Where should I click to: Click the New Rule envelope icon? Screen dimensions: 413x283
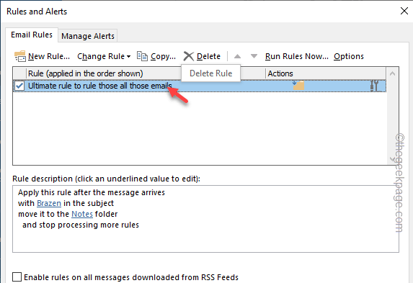pyautogui.click(x=20, y=56)
